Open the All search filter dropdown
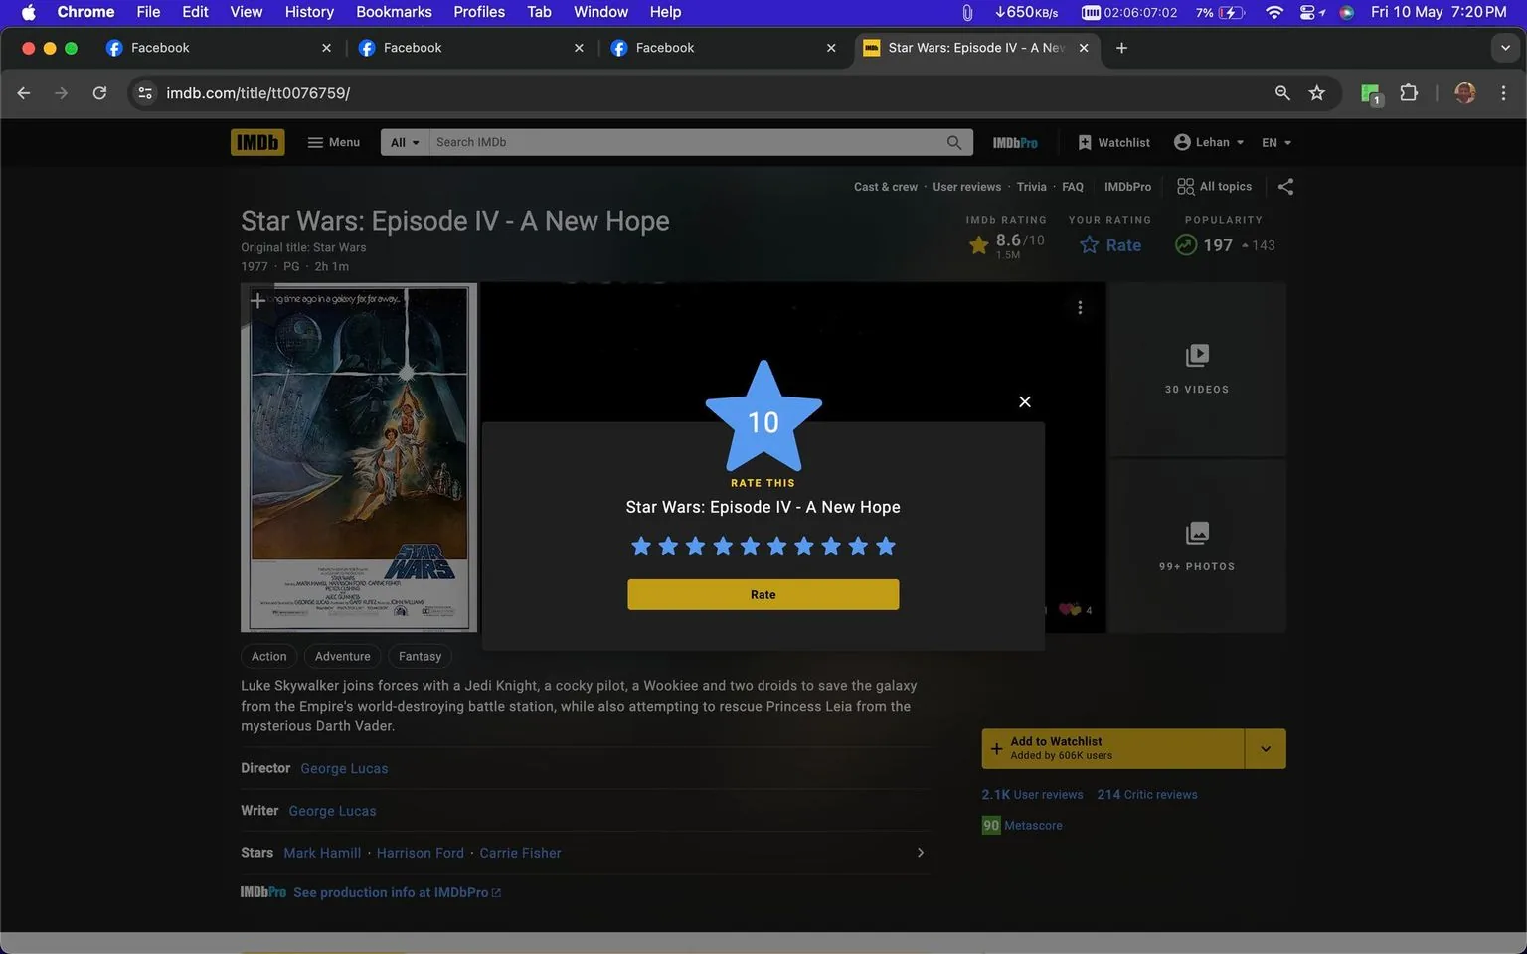This screenshot has height=954, width=1527. tap(403, 141)
